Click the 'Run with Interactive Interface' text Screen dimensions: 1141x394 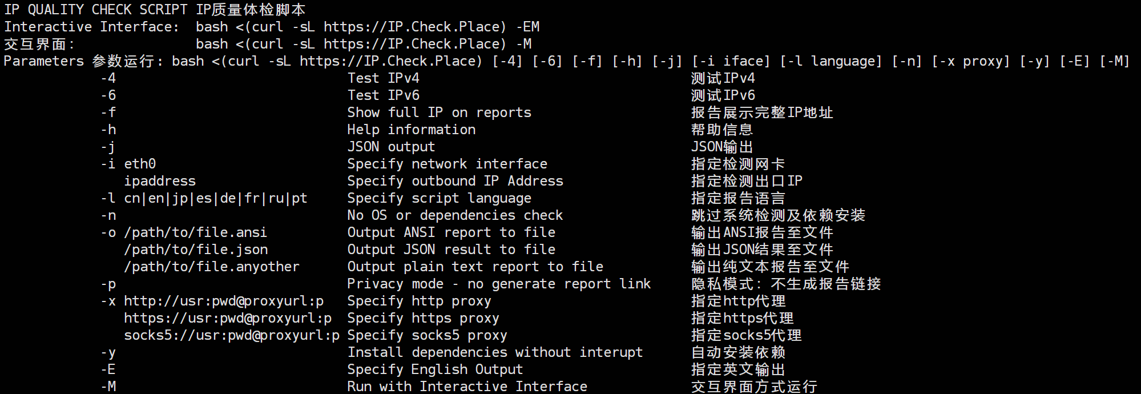pos(467,387)
